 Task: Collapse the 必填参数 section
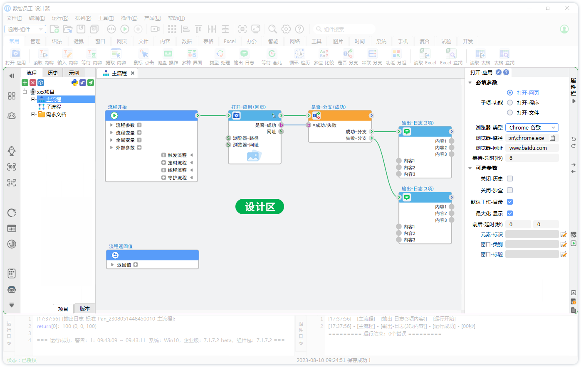coord(470,83)
